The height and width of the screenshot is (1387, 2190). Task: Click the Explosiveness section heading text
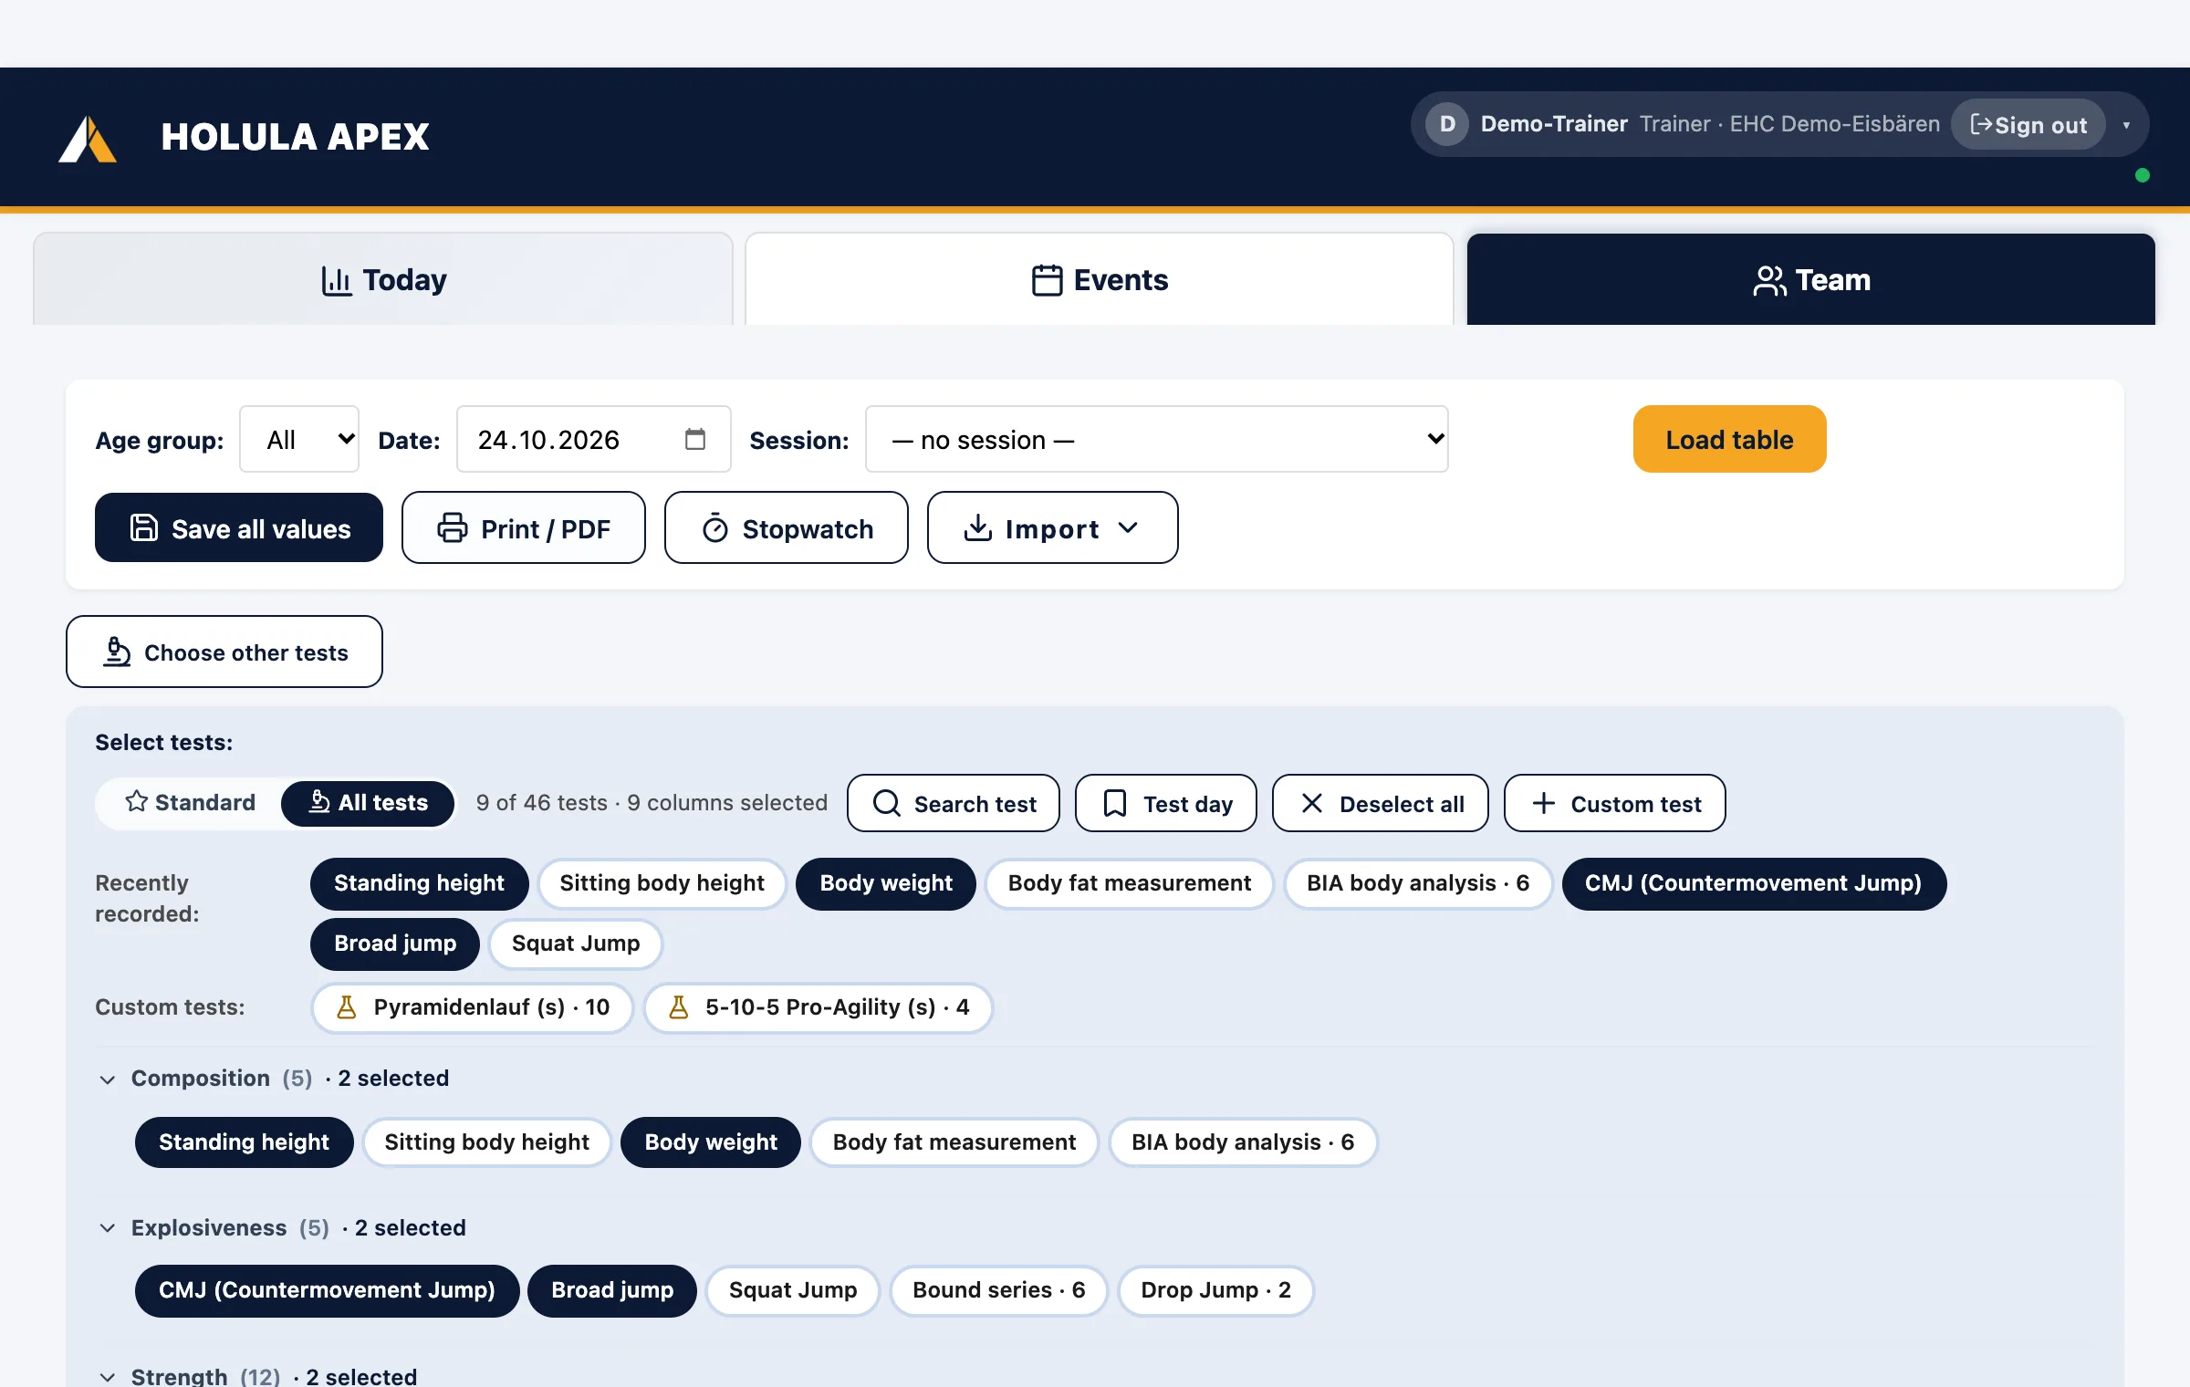pos(209,1227)
